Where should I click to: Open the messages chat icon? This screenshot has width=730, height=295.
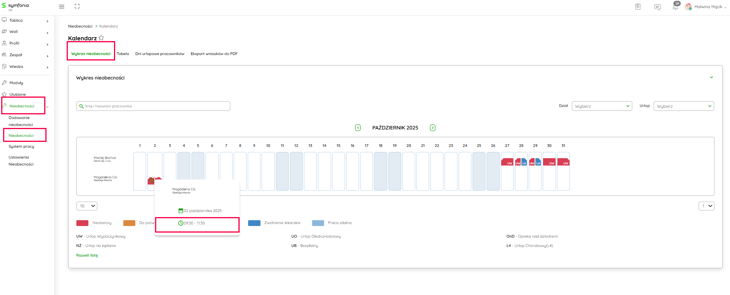658,7
